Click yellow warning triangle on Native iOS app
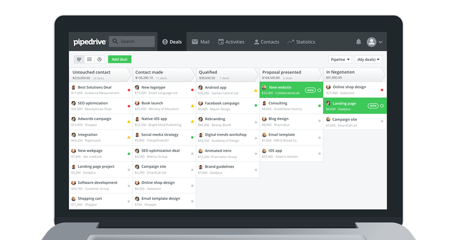 click(192, 121)
